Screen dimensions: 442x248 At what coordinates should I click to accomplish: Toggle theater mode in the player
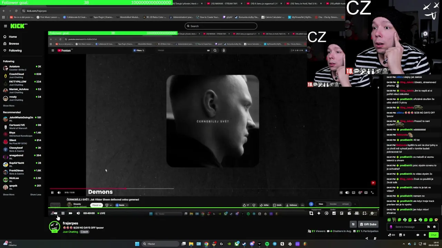(357, 214)
